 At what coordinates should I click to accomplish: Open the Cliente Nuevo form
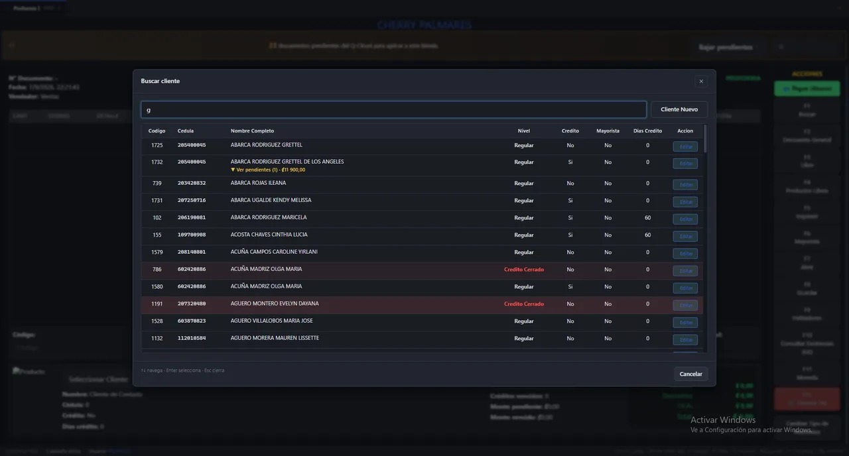pyautogui.click(x=679, y=109)
